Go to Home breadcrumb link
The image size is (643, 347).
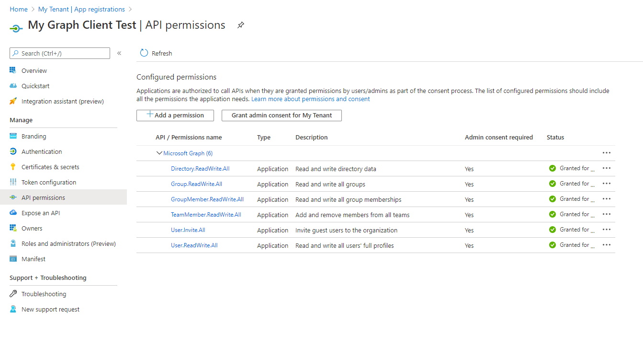coord(19,9)
